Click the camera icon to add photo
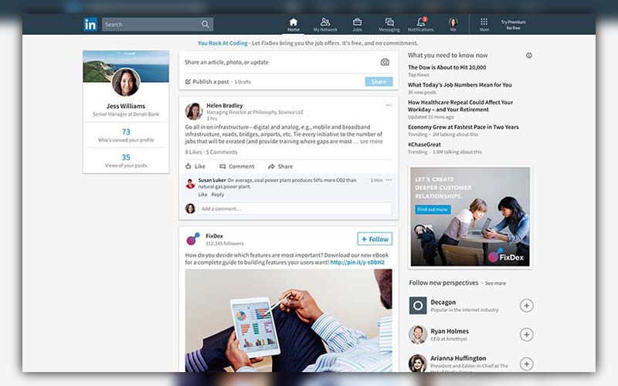Screen dimensions: 618x386 click(x=385, y=63)
